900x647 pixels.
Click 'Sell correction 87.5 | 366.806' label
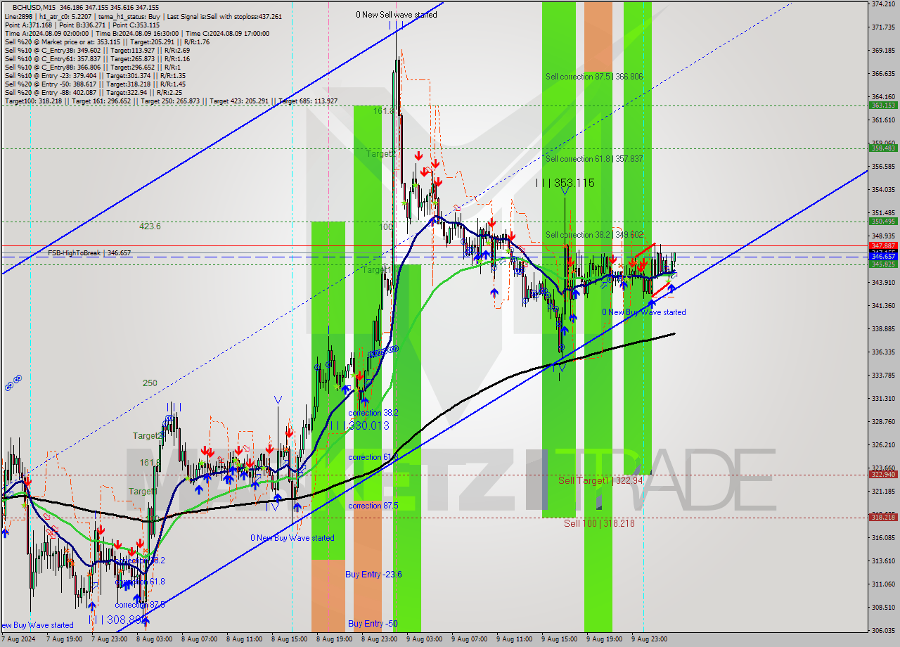(594, 76)
